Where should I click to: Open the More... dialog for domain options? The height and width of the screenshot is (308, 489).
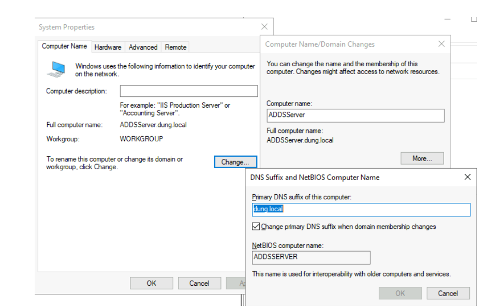point(422,158)
